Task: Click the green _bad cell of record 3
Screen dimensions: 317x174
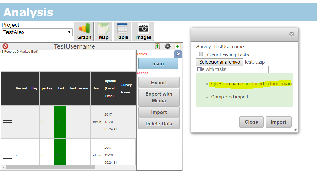Action: point(60,122)
